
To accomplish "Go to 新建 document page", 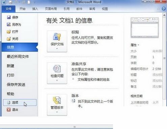I will click(x=10, y=66).
